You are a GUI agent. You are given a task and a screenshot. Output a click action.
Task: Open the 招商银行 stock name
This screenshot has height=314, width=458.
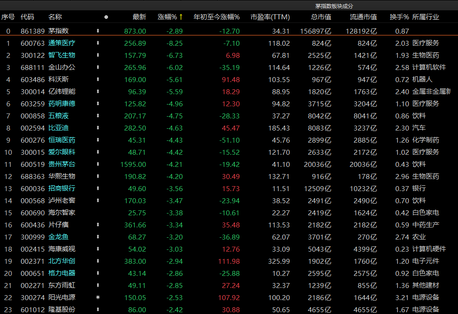tap(62, 188)
